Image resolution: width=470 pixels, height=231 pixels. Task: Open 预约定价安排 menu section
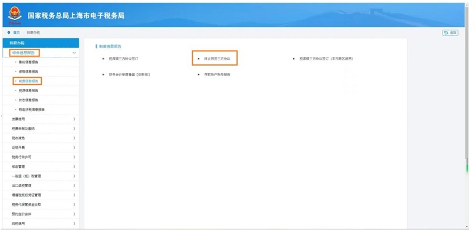[x=22, y=214]
